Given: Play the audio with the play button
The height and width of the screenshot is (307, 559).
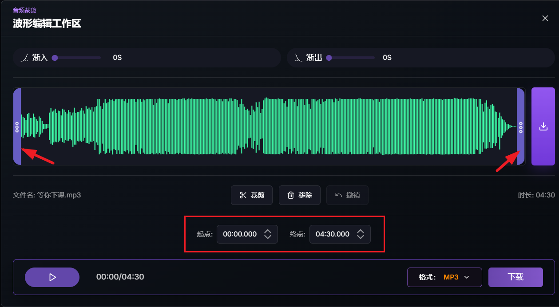Looking at the screenshot, I should (x=52, y=277).
